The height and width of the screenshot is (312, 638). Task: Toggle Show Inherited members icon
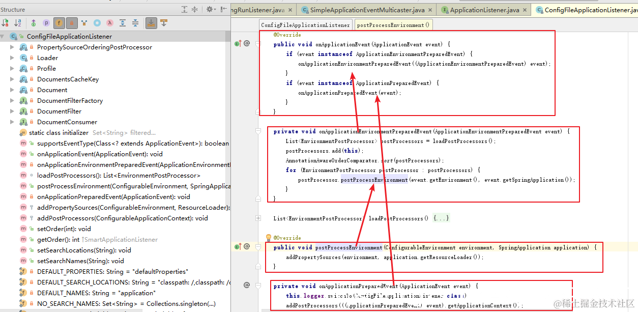pyautogui.click(x=34, y=23)
